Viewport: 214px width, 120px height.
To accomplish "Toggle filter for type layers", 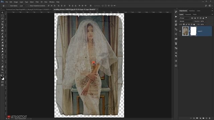I will pos(198,18).
